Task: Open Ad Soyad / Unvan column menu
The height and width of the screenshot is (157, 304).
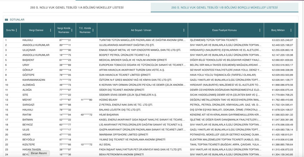Action: click(x=184, y=30)
